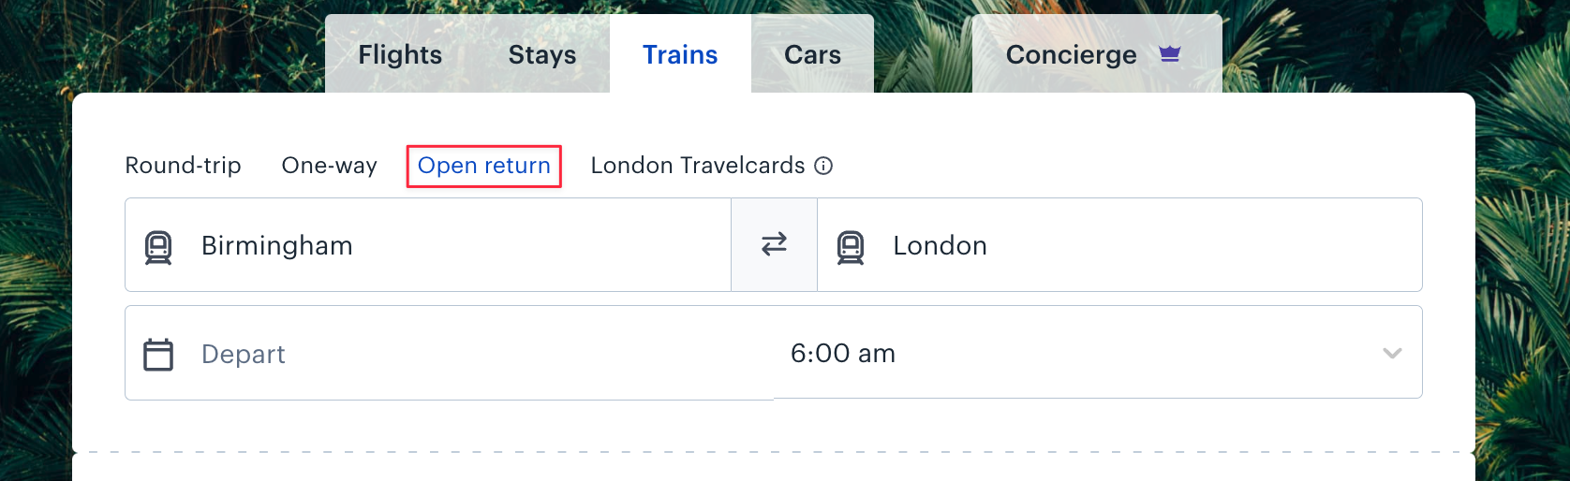This screenshot has width=1570, height=481.
Task: Swap origin and destination stations
Action: pos(775,244)
